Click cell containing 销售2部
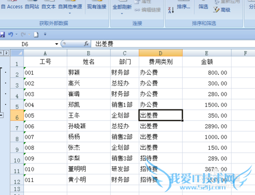255x195 pixels. click(x=125, y=136)
